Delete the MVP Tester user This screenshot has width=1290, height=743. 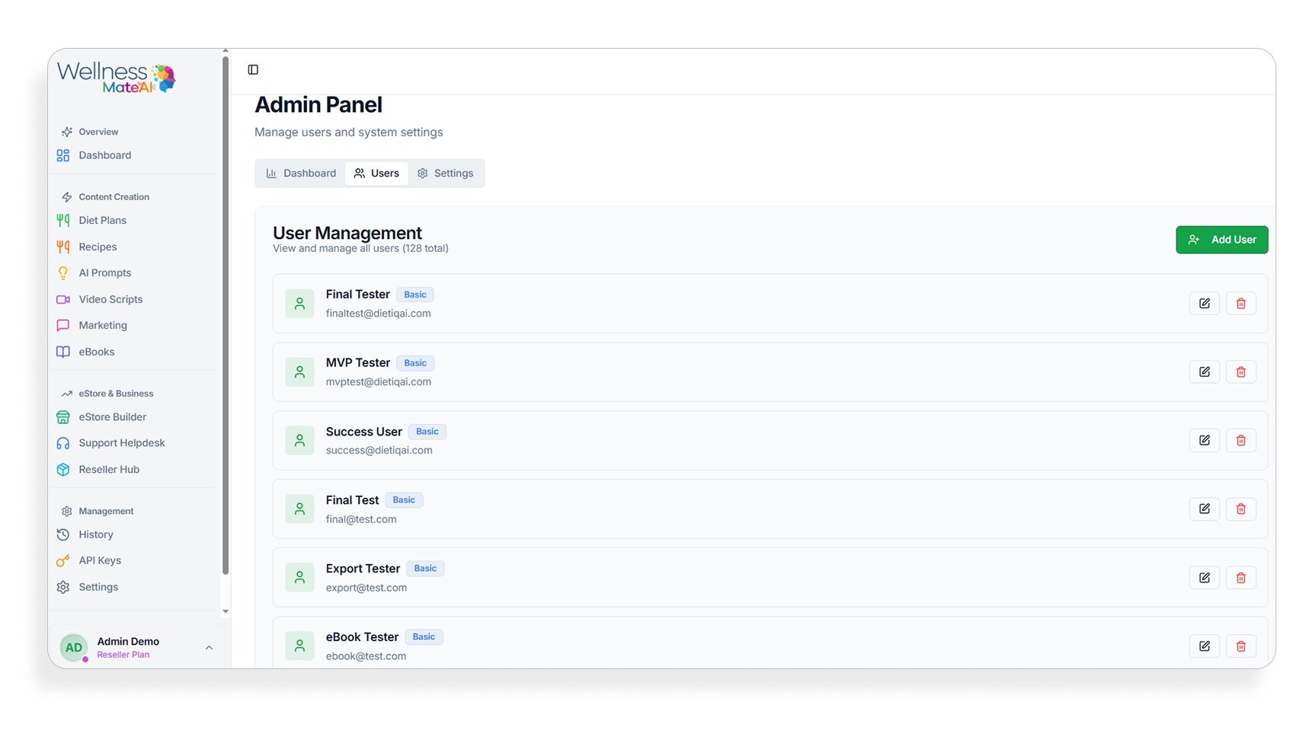1240,372
